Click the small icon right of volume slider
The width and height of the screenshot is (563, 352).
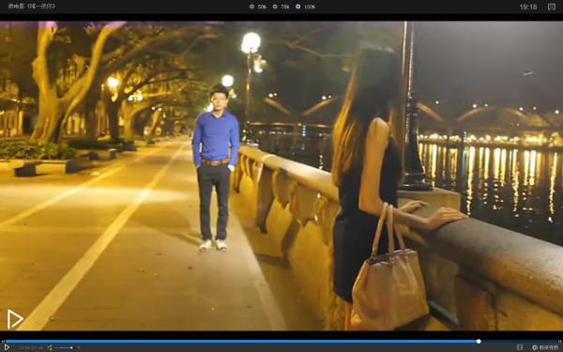[79, 347]
